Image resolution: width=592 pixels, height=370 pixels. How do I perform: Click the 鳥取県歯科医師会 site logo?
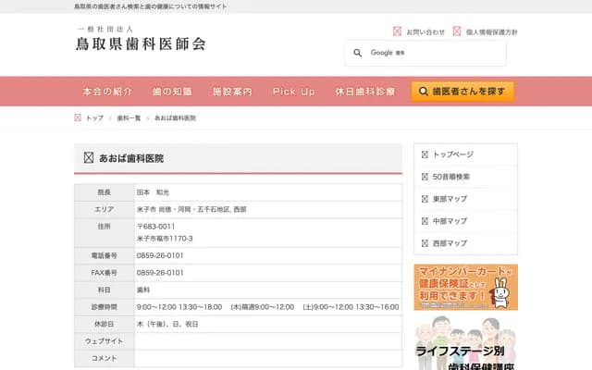pos(141,41)
